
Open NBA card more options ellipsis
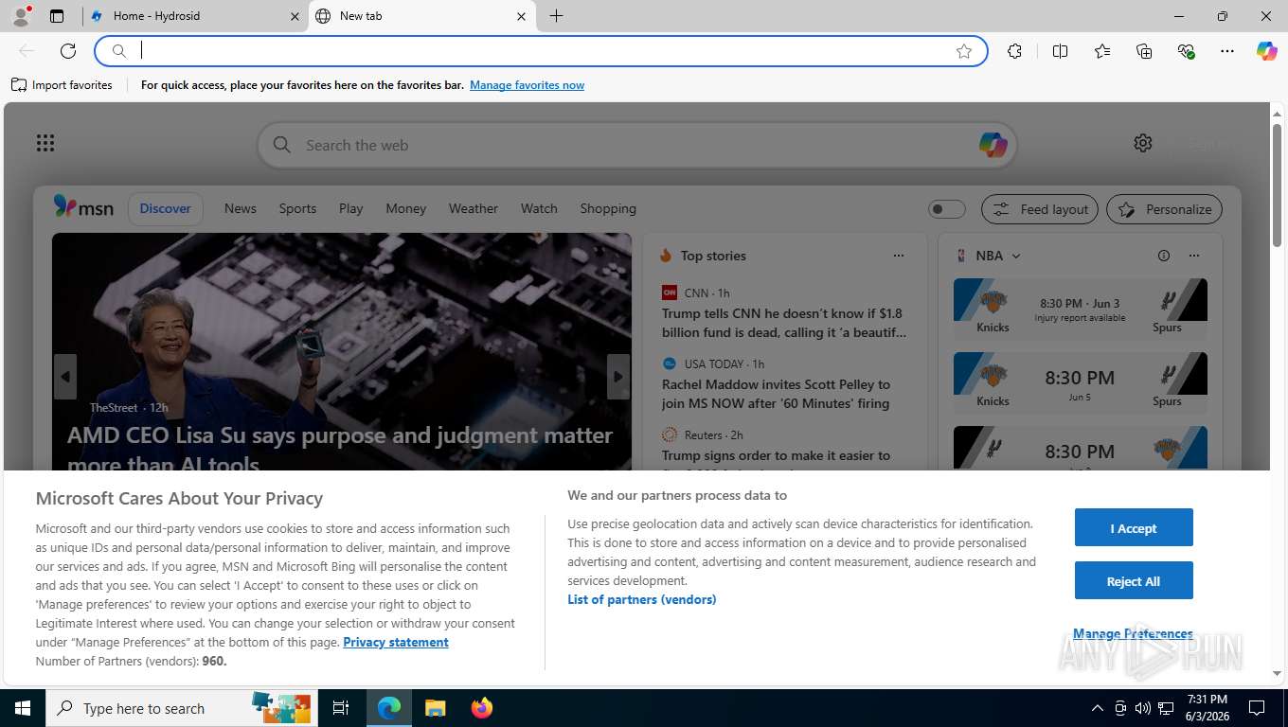click(1194, 256)
